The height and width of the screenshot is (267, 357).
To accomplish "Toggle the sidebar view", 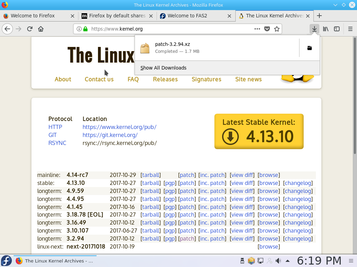I will click(337, 29).
